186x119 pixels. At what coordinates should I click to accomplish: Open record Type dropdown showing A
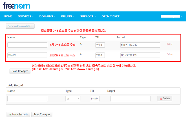click(73, 98)
